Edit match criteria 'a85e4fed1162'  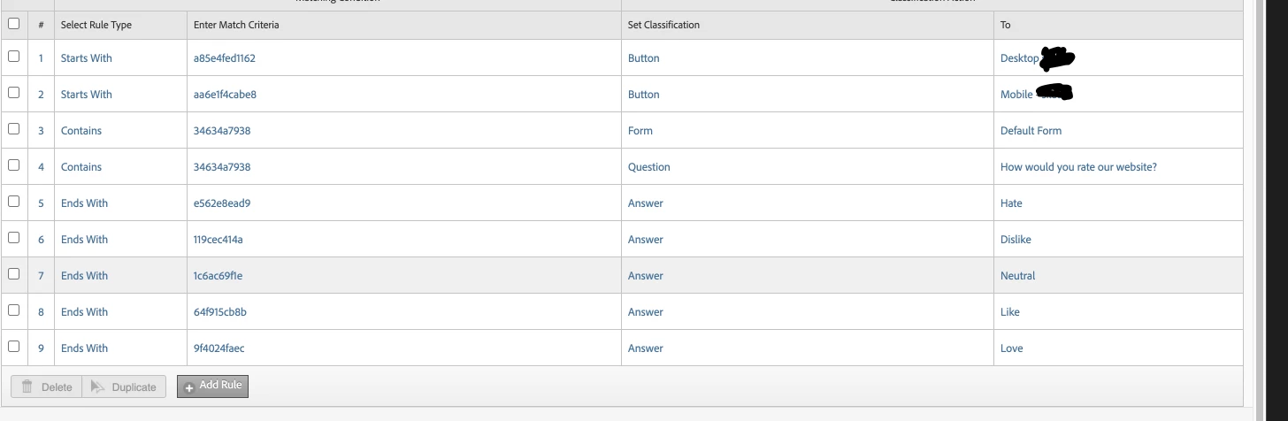[225, 58]
